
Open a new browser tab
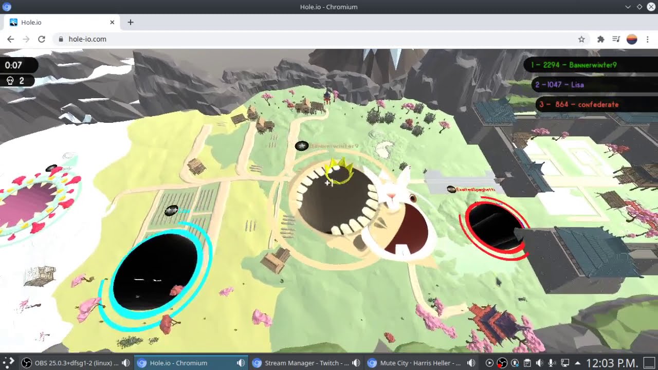[131, 22]
